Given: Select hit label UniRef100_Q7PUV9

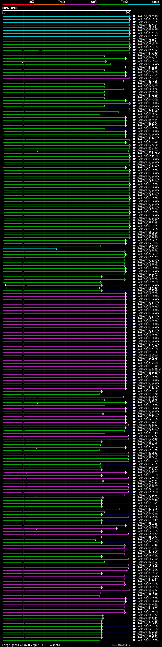Looking at the screenshot, I should 145,112.
